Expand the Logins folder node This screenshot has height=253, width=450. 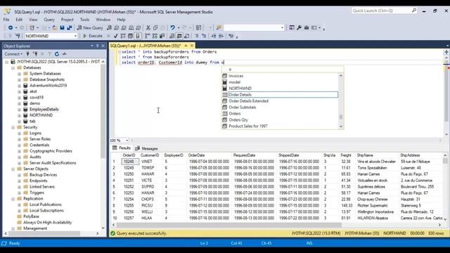point(19,134)
